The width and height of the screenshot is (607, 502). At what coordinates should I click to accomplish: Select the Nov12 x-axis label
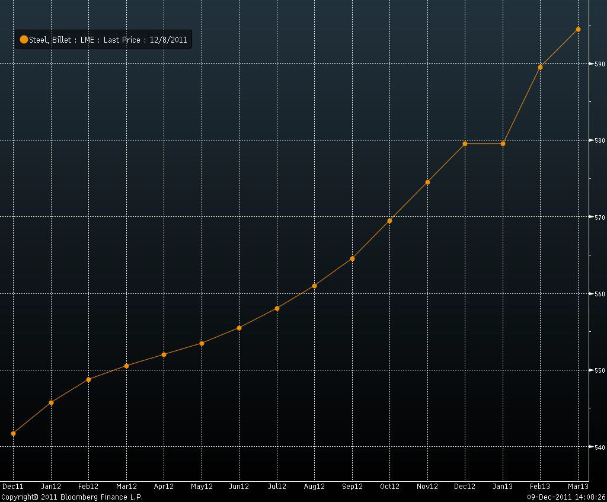(x=427, y=487)
